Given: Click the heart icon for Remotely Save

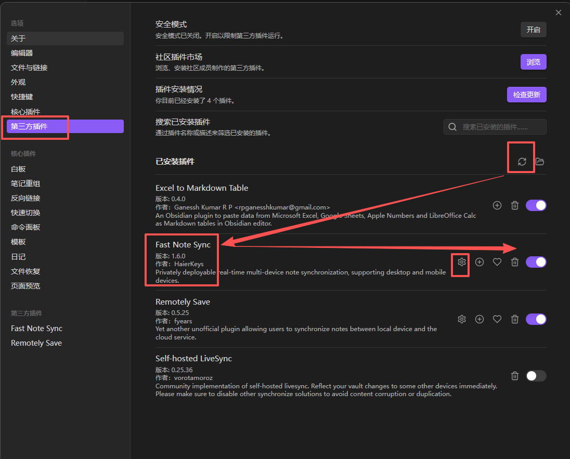Looking at the screenshot, I should click(x=497, y=319).
